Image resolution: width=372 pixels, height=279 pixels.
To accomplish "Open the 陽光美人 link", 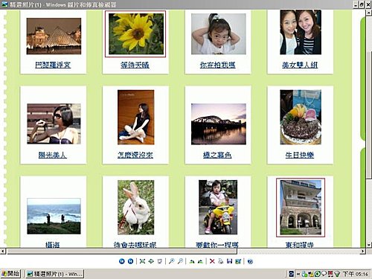I will (x=53, y=155).
